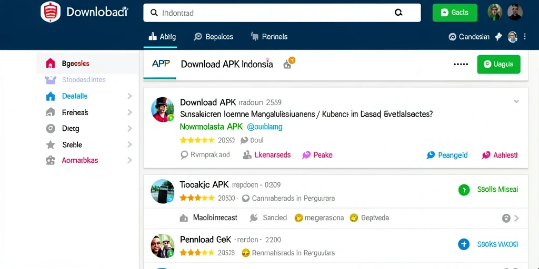
Task: Click the five-star rating on first post
Action: (x=197, y=140)
